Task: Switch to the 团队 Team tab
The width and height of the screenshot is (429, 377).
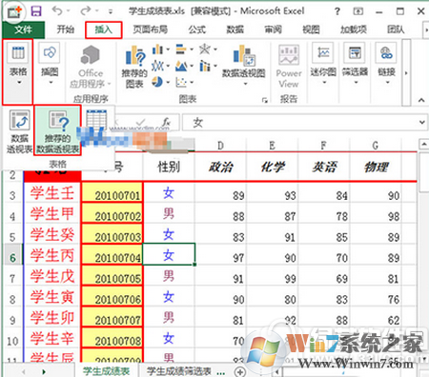Action: point(396,30)
